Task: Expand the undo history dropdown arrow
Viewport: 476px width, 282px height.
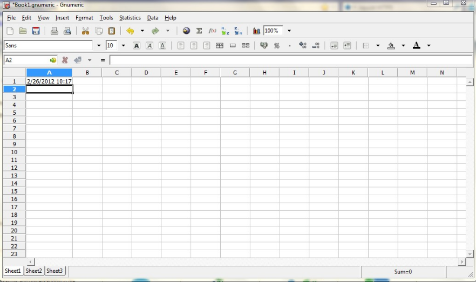Action: pyautogui.click(x=142, y=31)
